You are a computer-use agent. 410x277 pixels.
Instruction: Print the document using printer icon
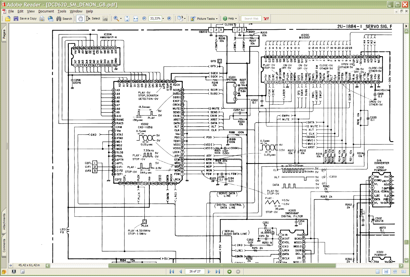coord(42,18)
